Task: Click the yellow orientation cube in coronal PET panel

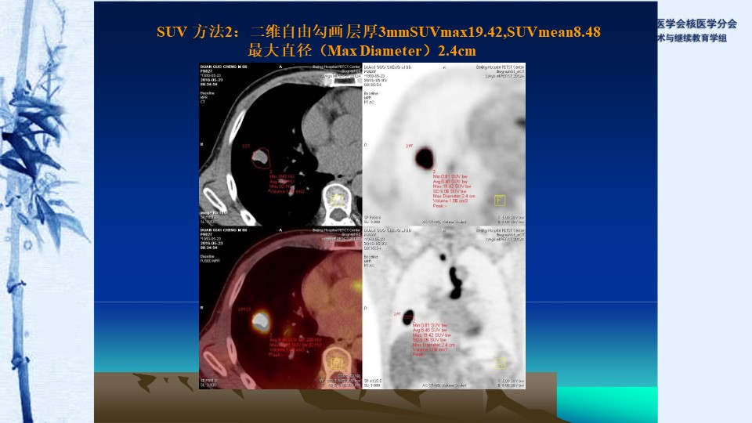Action: [x=500, y=362]
